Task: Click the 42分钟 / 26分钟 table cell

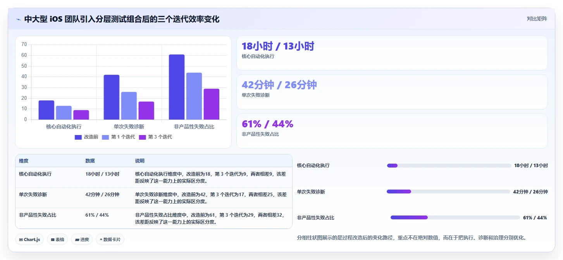Action: (x=102, y=195)
